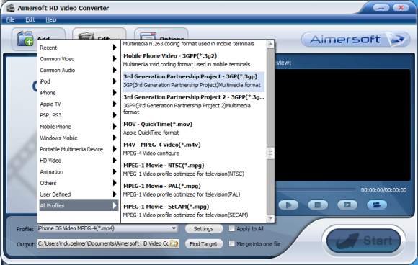418x265 pixels.
Task: Close the Aimersoft HD Video Converter window
Action: coord(401,8)
